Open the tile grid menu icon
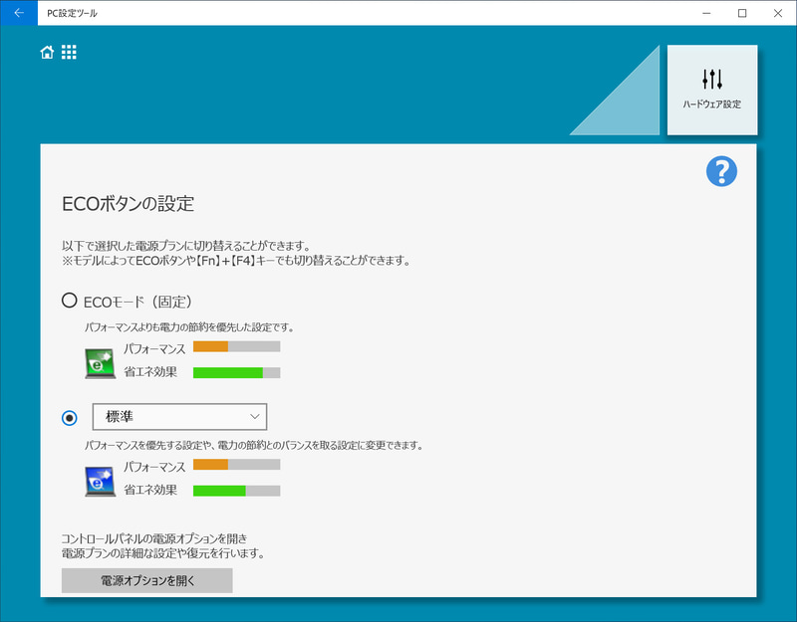 (x=69, y=52)
